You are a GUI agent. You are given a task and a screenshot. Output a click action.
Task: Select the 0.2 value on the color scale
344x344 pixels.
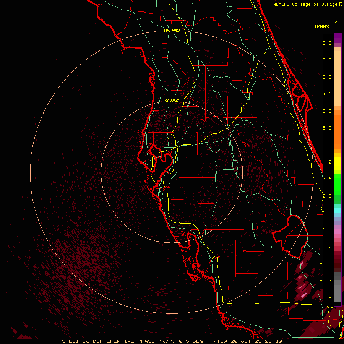(x=327, y=247)
